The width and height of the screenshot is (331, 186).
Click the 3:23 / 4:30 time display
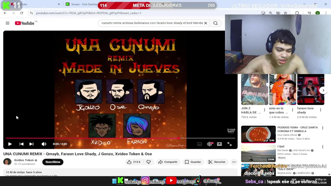click(x=60, y=144)
